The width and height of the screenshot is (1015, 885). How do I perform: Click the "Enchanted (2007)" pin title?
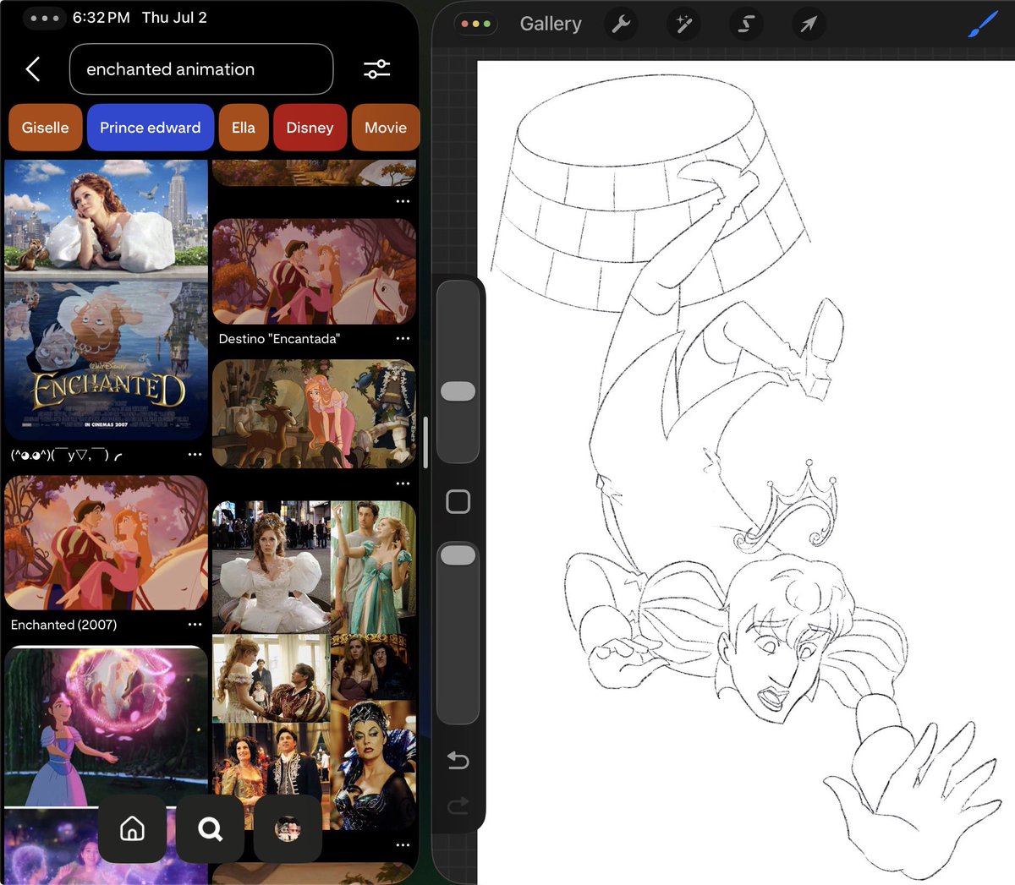pyautogui.click(x=63, y=625)
